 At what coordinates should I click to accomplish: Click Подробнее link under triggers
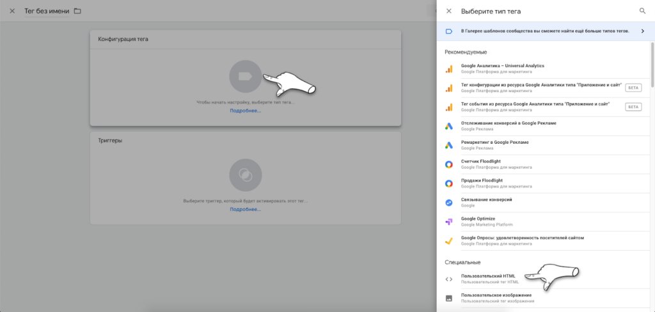246,209
